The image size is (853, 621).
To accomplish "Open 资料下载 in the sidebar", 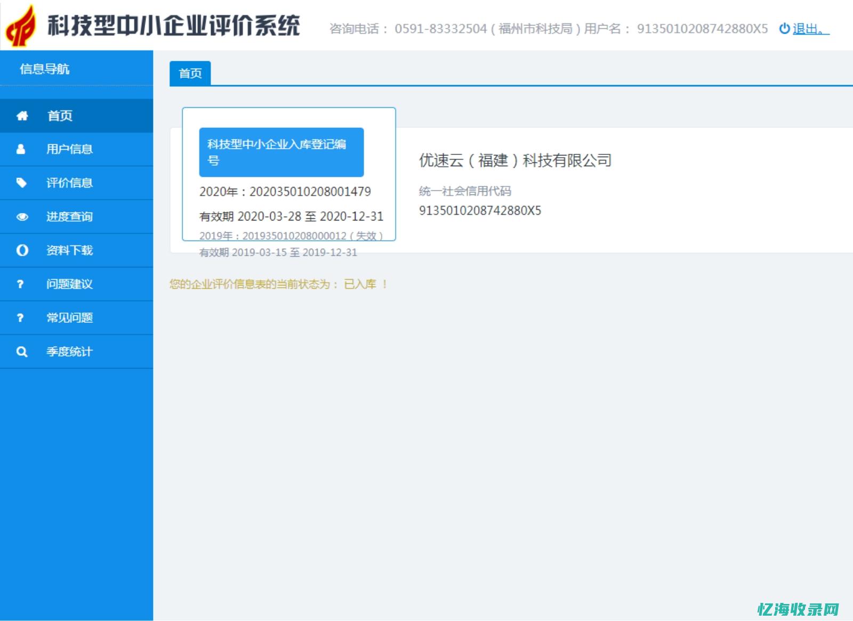I will [77, 250].
